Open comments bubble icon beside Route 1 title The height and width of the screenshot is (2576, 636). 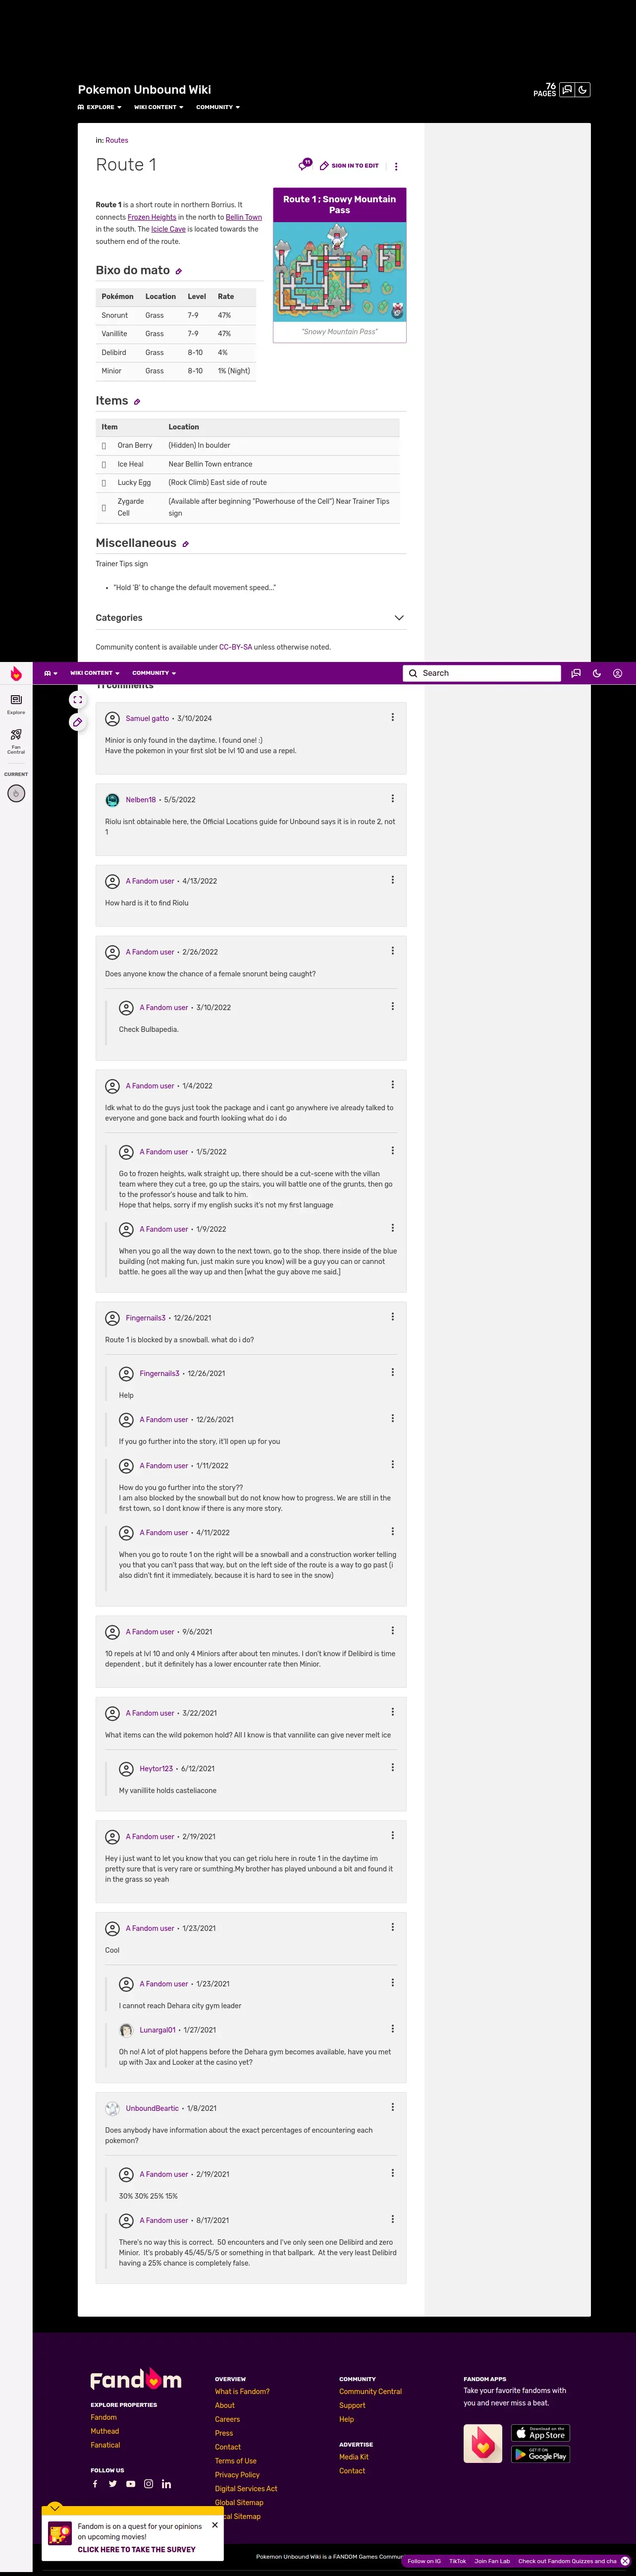click(x=305, y=165)
